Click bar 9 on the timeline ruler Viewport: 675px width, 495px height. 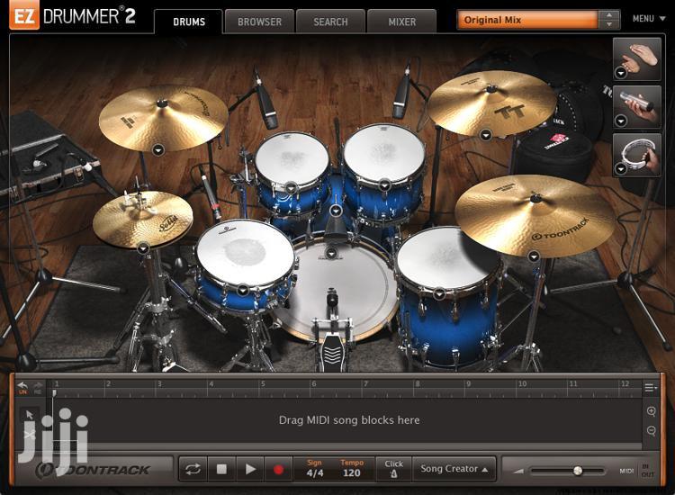point(468,384)
